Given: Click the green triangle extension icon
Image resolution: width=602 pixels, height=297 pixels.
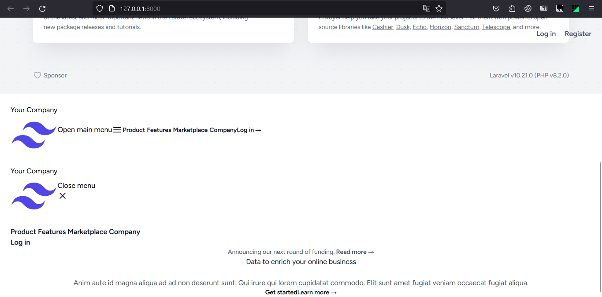Looking at the screenshot, I should [x=576, y=8].
